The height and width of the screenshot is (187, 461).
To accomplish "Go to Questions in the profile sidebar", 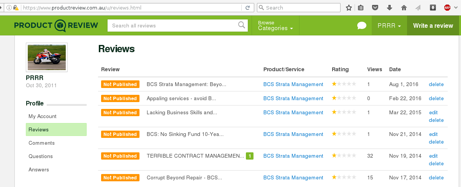I will [x=41, y=156].
